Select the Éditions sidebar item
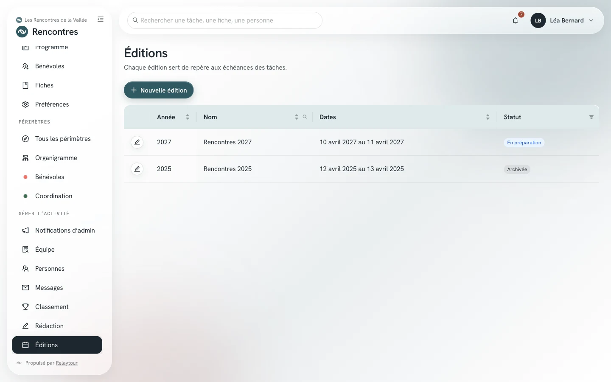This screenshot has height=382, width=611. pos(57,345)
